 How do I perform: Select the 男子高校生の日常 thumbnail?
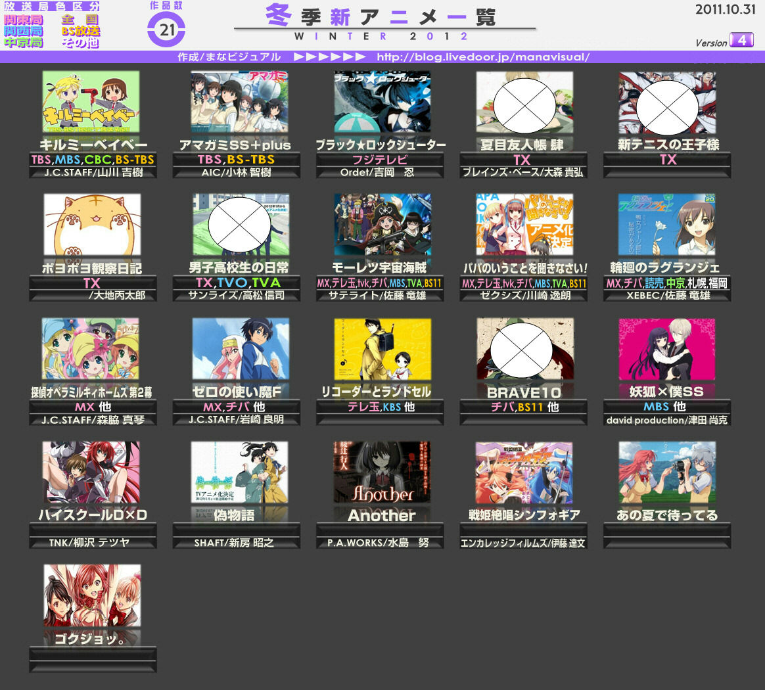tap(241, 225)
